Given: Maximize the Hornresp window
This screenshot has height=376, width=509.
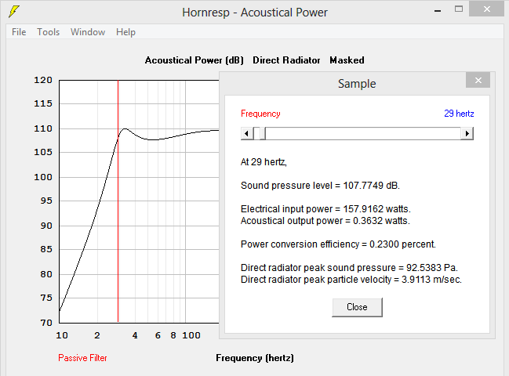Looking at the screenshot, I should coord(459,9).
